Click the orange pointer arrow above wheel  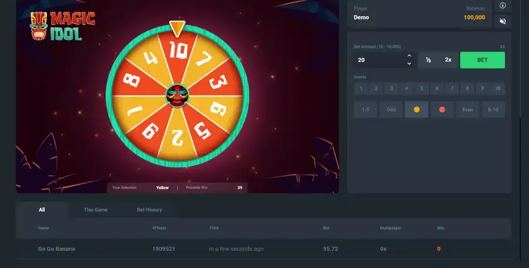point(177,29)
